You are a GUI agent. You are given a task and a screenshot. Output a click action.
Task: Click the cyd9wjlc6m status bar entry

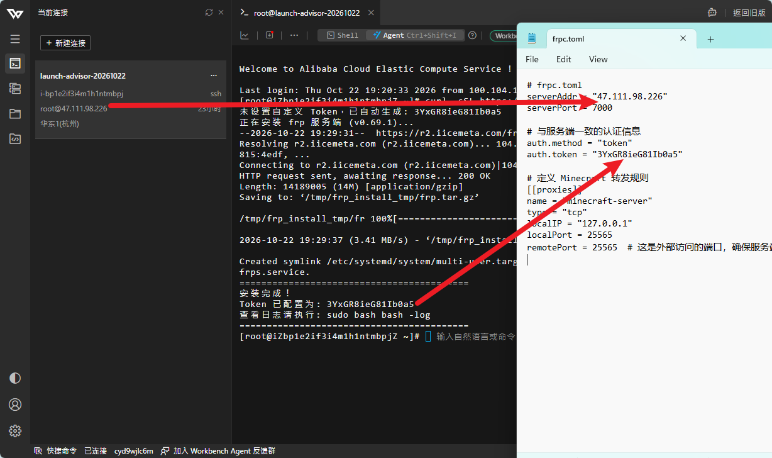(133, 450)
